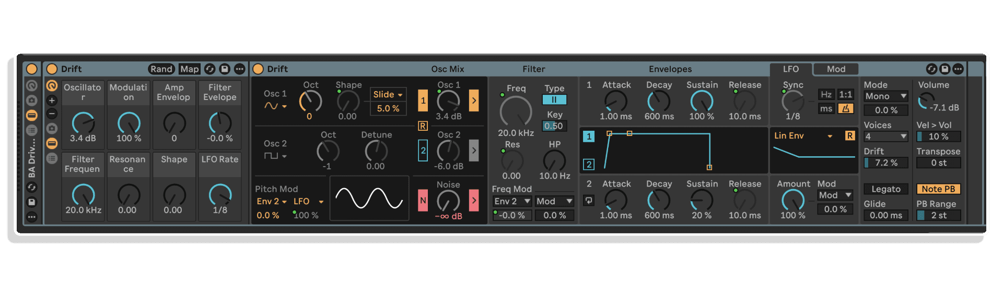Open Pitch Mod Env 2 source dropdown
The height and width of the screenshot is (287, 1003).
[272, 201]
